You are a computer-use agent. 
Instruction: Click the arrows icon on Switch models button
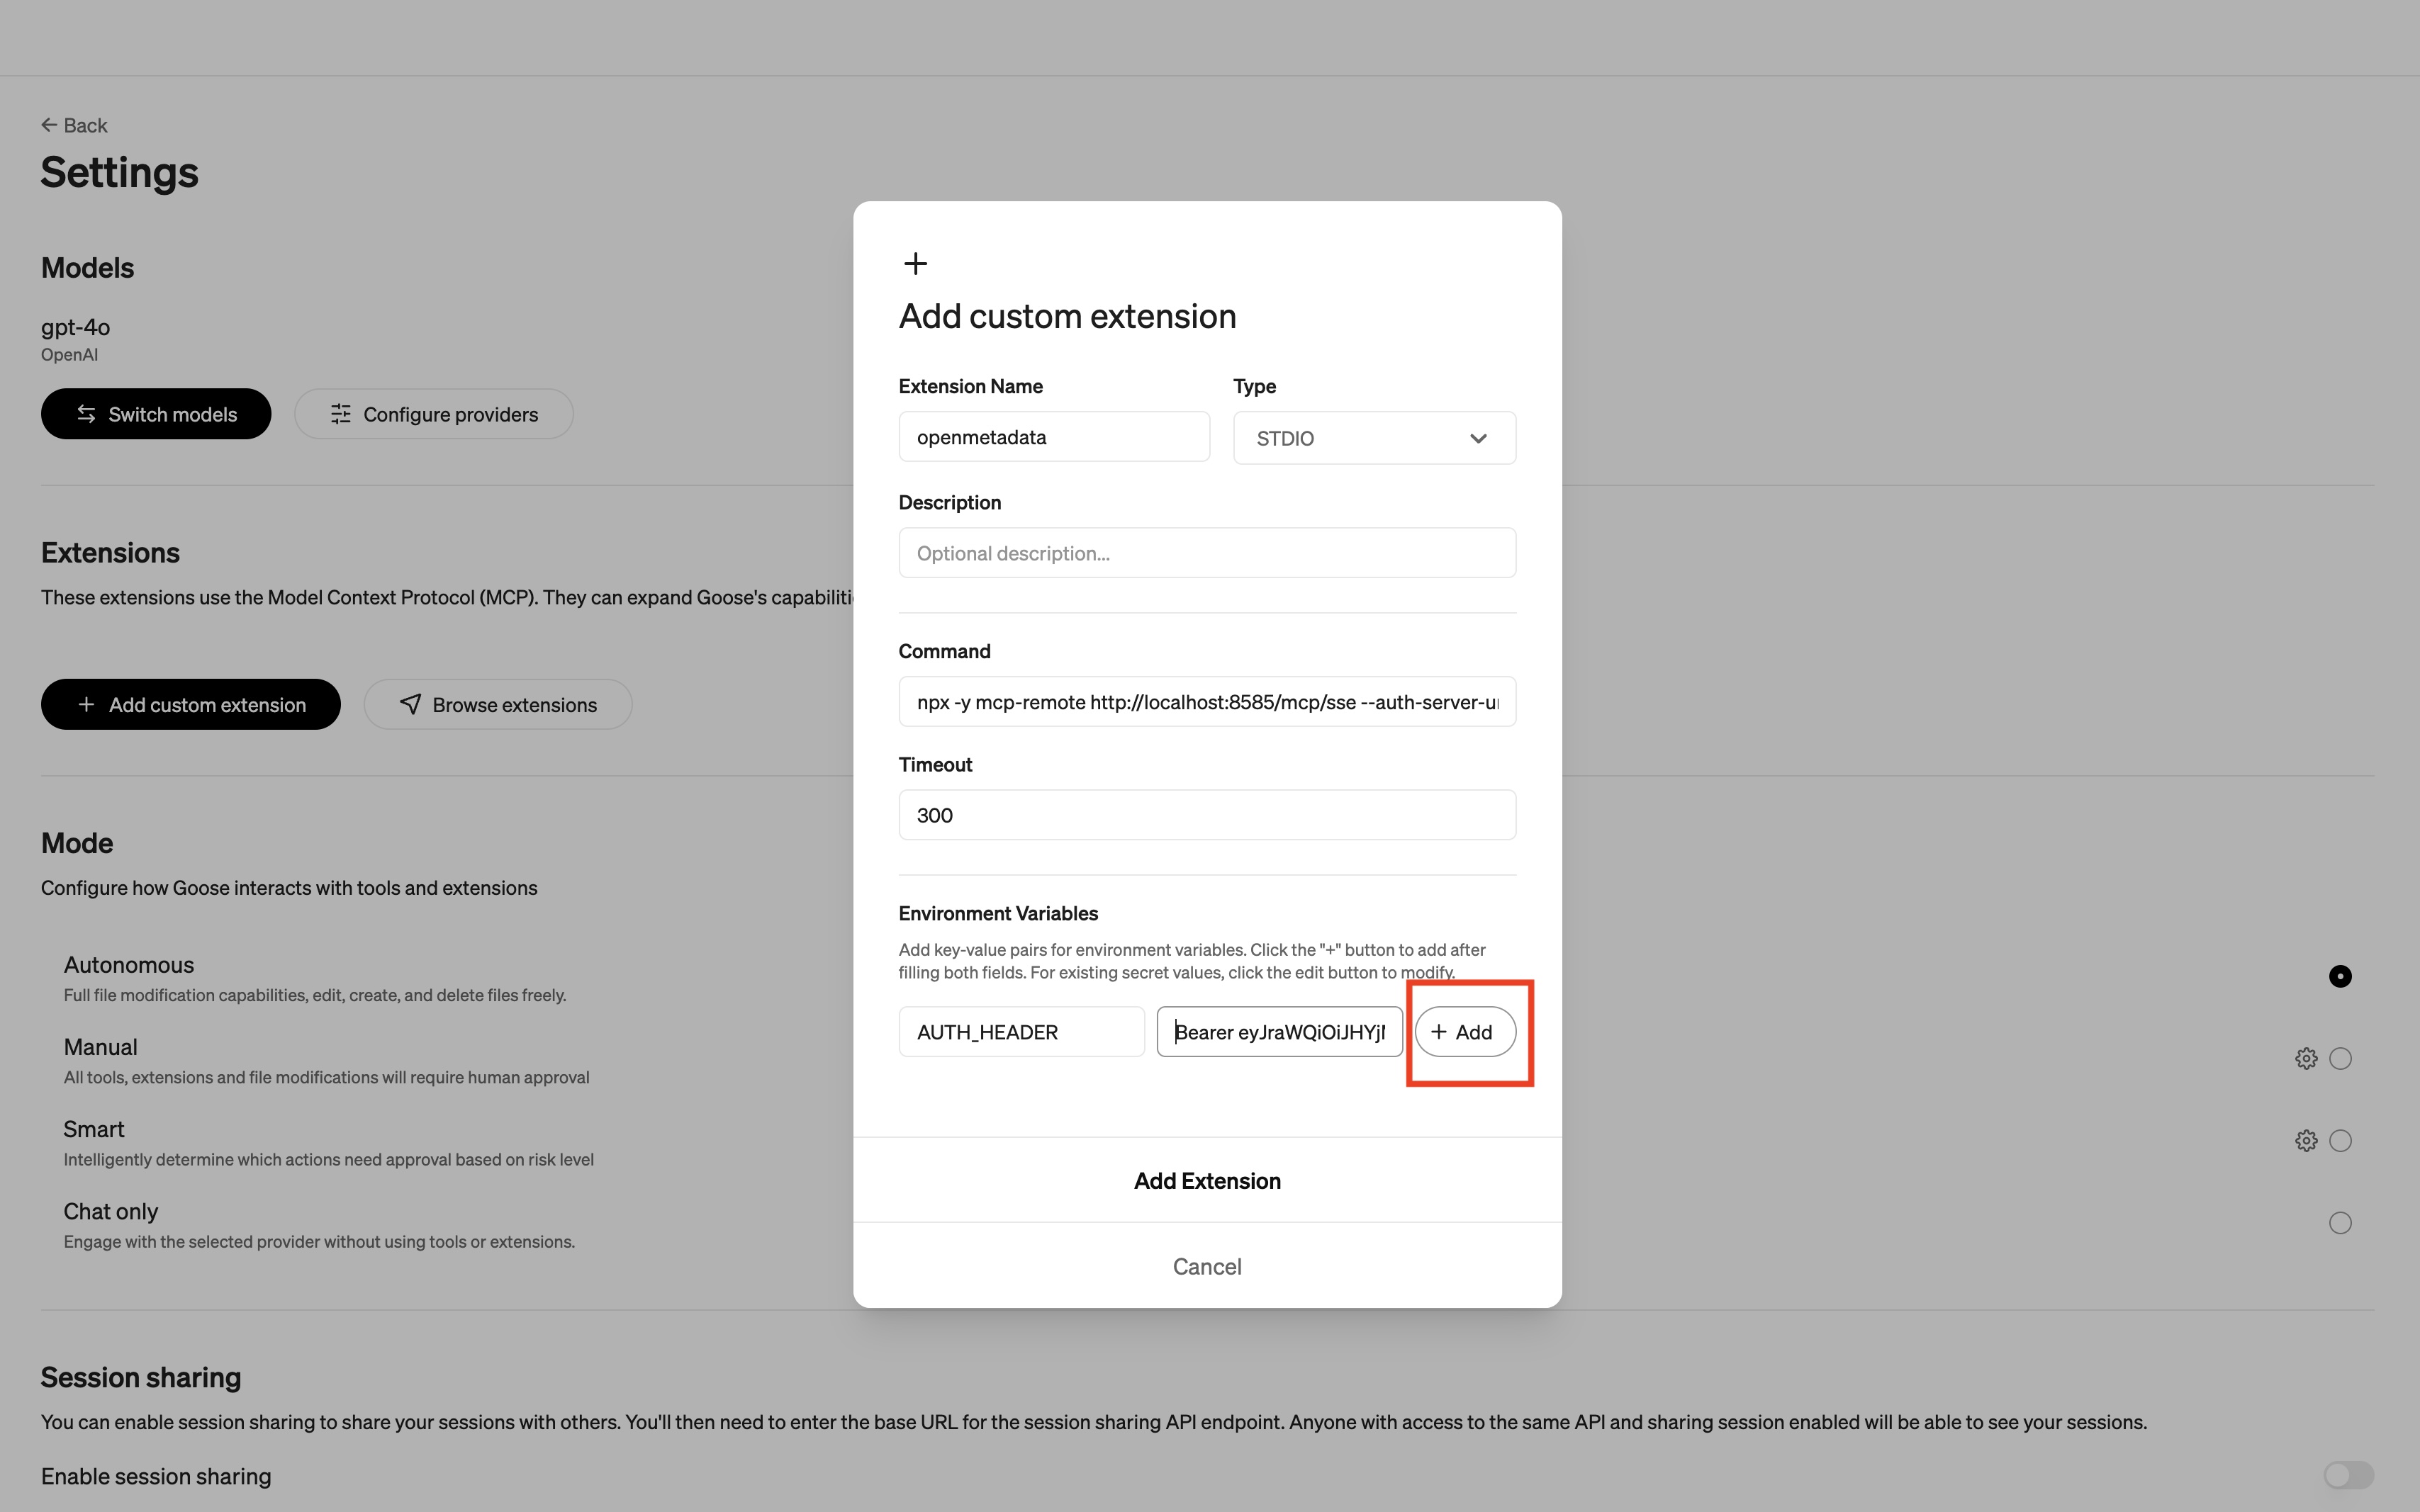(86, 413)
